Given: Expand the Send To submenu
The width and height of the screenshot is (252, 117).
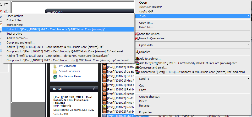Looking at the screenshot, I should pyautogui.click(x=193, y=79).
